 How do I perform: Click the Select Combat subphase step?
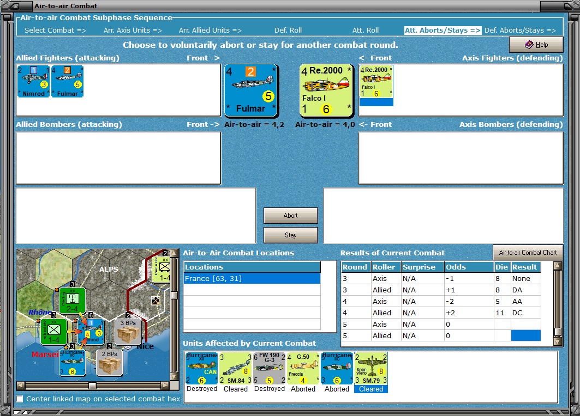(55, 30)
